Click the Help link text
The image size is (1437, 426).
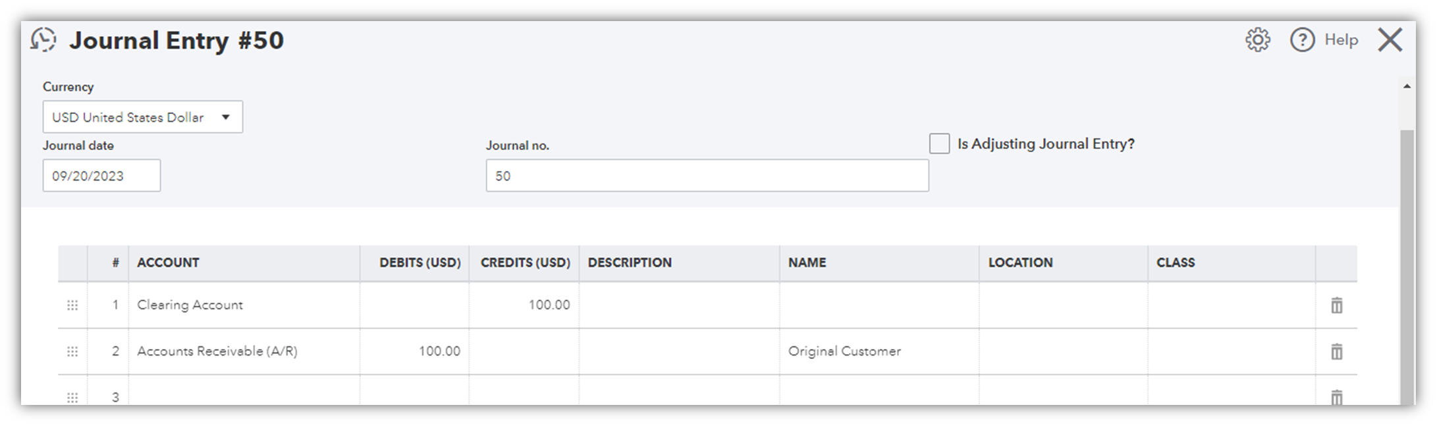pyautogui.click(x=1341, y=40)
